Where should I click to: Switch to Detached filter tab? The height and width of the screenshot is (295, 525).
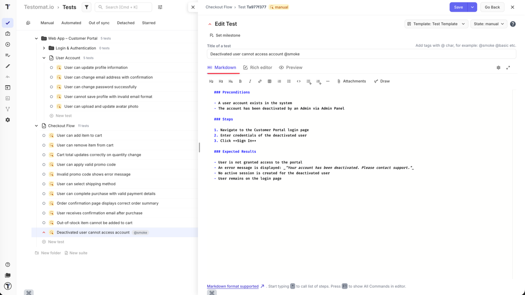point(126,23)
